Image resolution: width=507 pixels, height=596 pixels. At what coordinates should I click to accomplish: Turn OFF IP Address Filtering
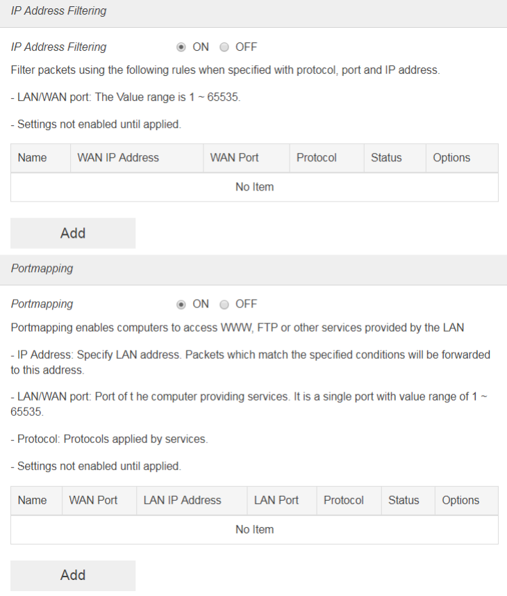click(224, 47)
